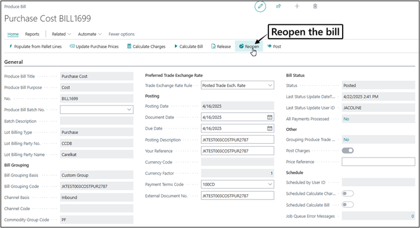The width and height of the screenshot is (420, 228).
Task: Click the No. field showing BILL1699
Action: click(x=96, y=98)
